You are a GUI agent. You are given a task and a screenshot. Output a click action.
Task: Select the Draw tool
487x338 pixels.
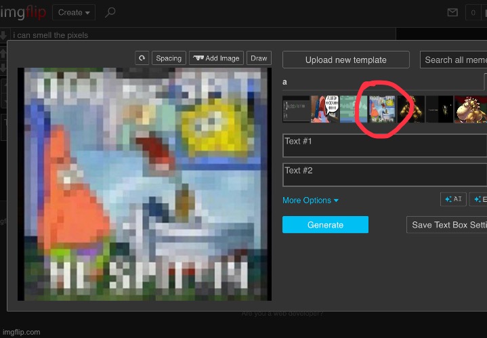click(259, 58)
